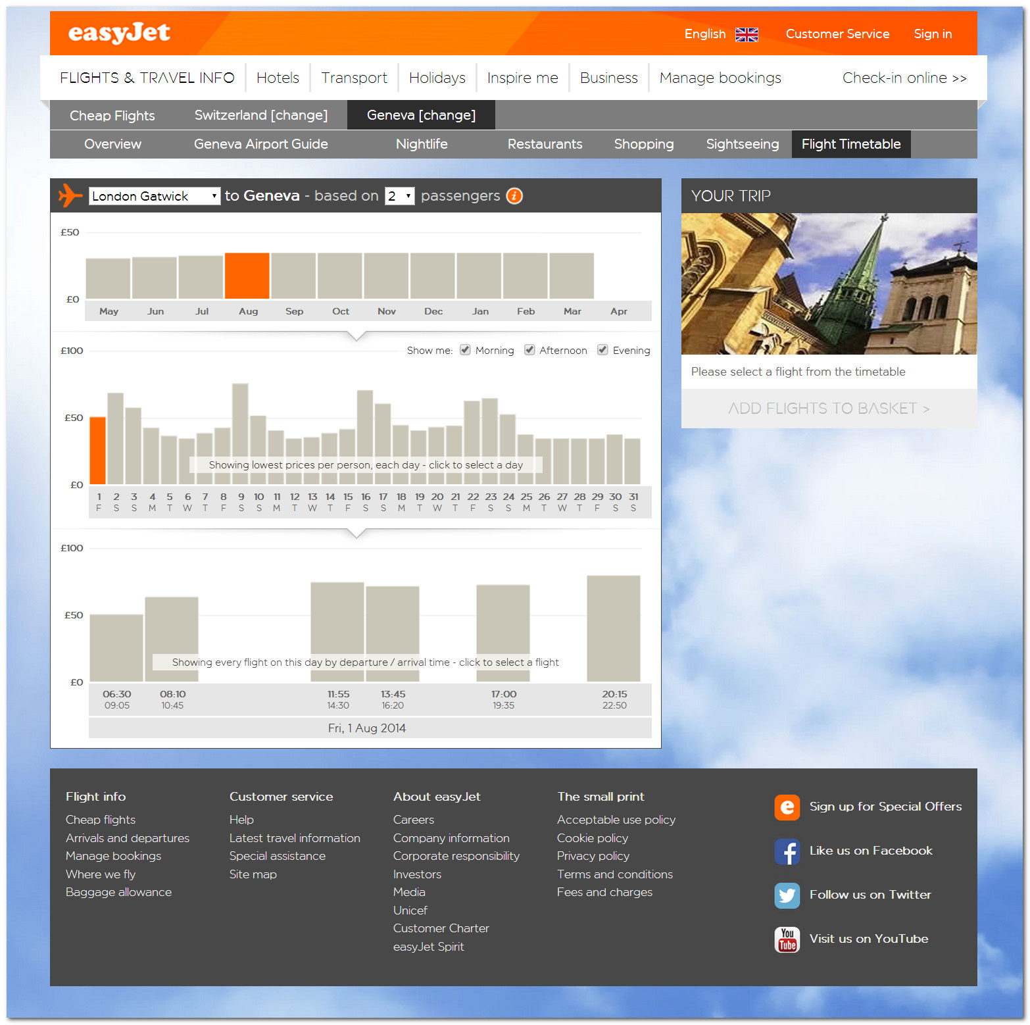This screenshot has width=1030, height=1025.
Task: Select day 16 price bar
Action: click(x=365, y=438)
